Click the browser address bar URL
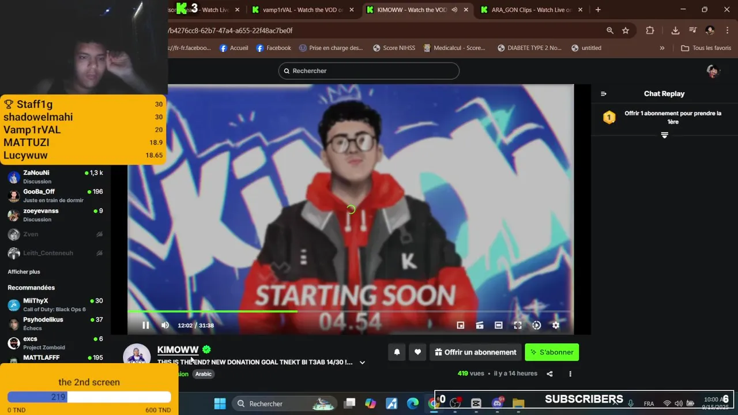The image size is (738, 415). click(231, 31)
